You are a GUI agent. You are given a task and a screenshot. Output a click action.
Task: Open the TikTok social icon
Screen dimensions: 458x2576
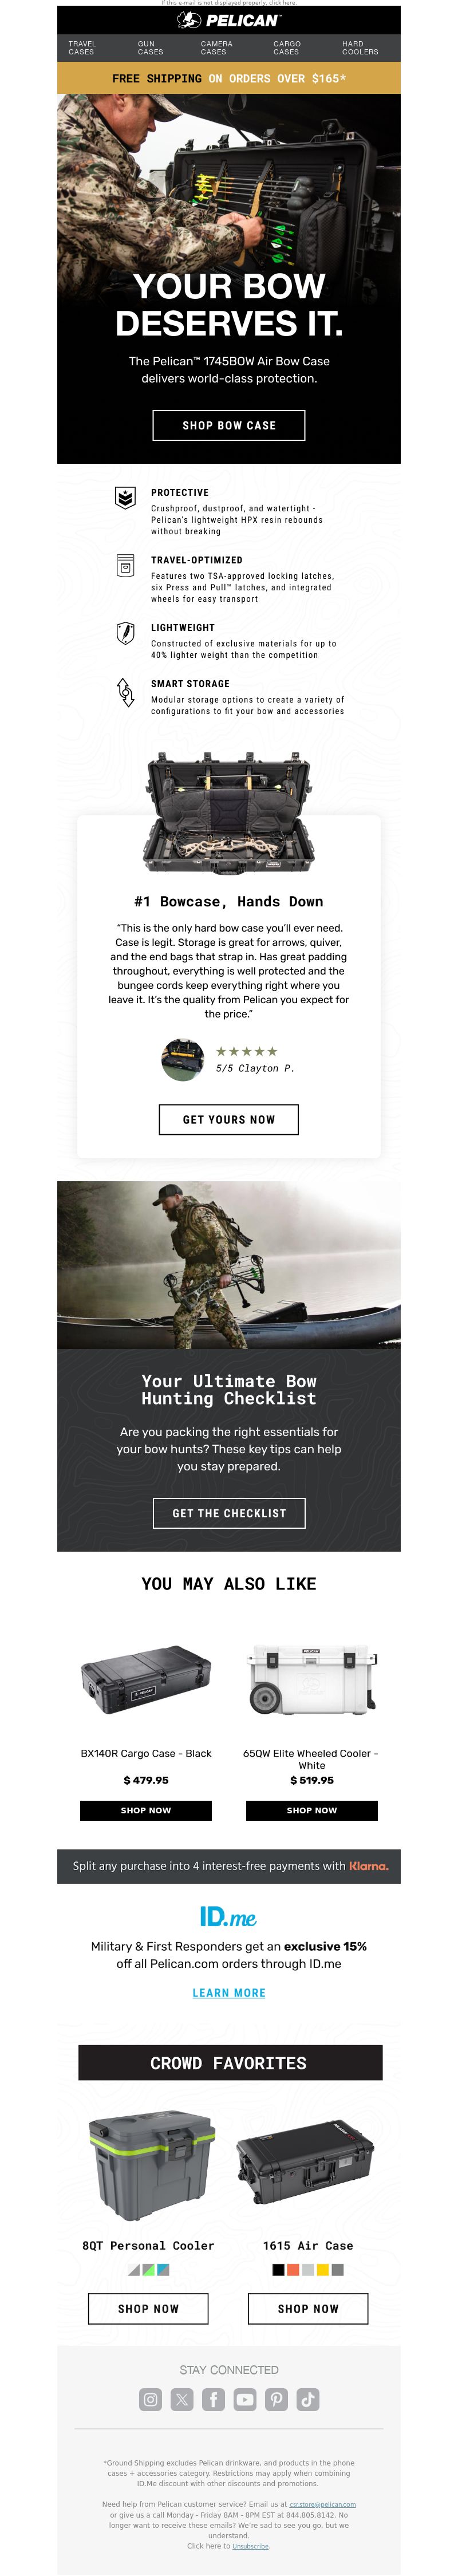point(308,2399)
